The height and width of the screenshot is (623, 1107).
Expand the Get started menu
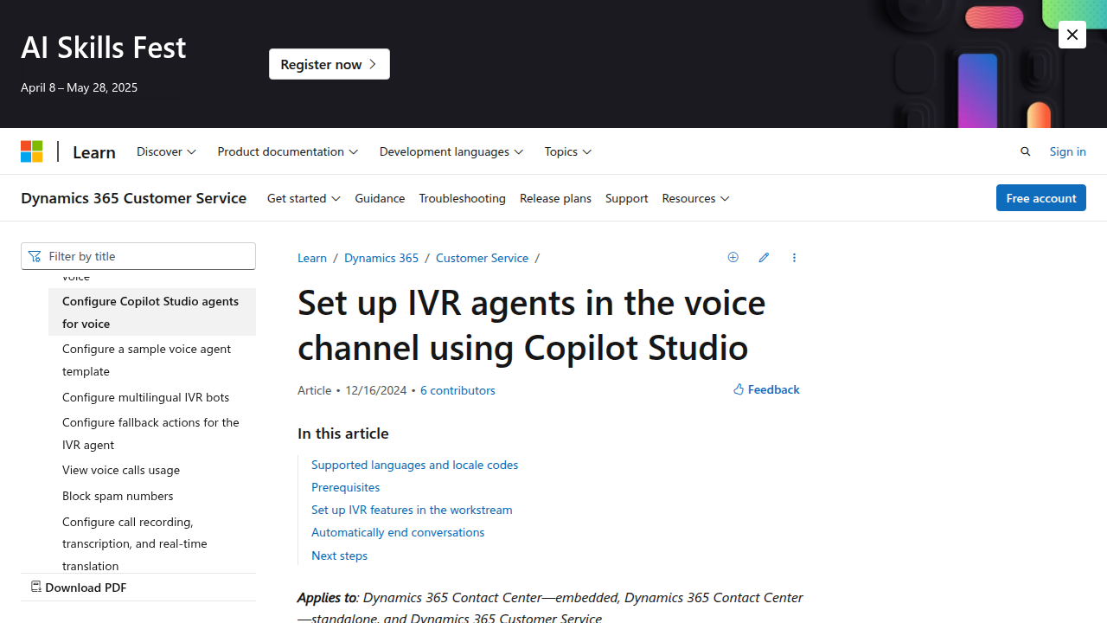coord(304,198)
